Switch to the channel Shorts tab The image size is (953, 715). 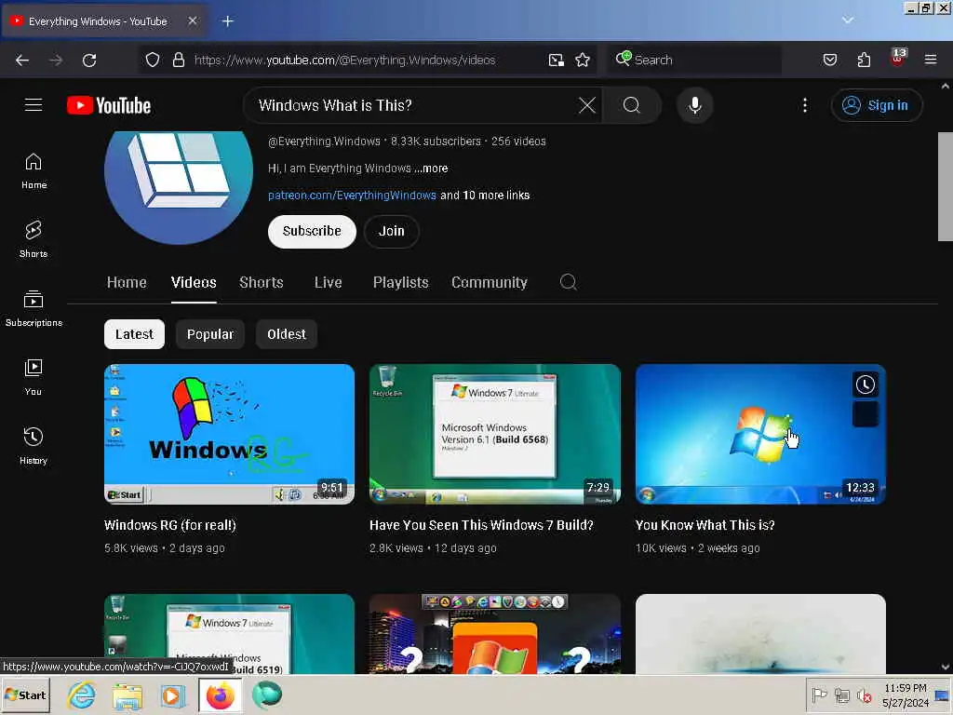point(262,282)
